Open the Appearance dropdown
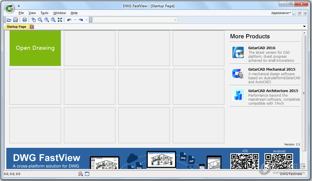Screen dimensions: 312x181 [x=280, y=13]
